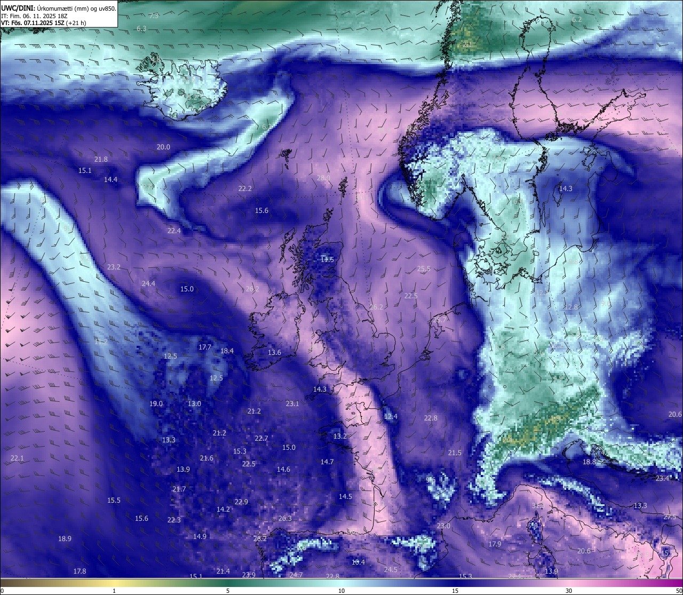Click the 15.1 value below 21.8
The height and width of the screenshot is (595, 683).
click(85, 170)
